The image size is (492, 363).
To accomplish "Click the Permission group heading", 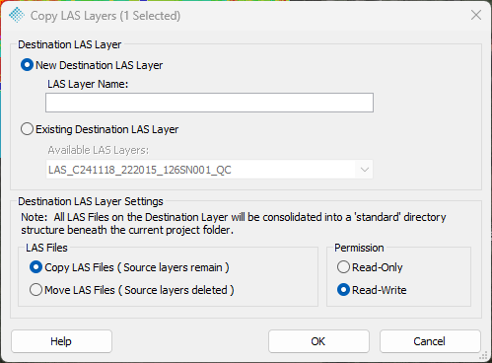I will pyautogui.click(x=359, y=248).
